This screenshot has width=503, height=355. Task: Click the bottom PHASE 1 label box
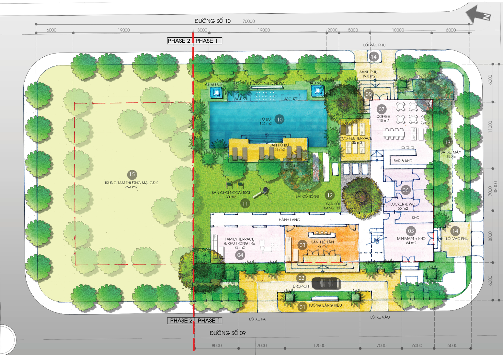209,321
